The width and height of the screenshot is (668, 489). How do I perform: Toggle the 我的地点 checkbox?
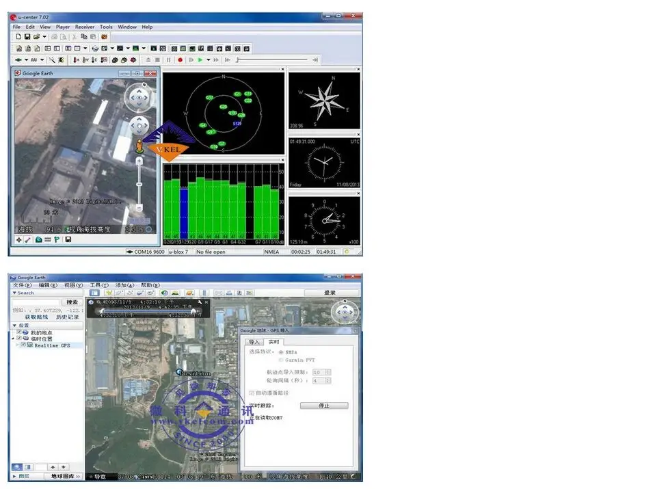(18, 332)
